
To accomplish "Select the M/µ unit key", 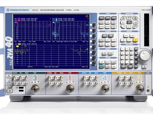I will tap(136, 53).
